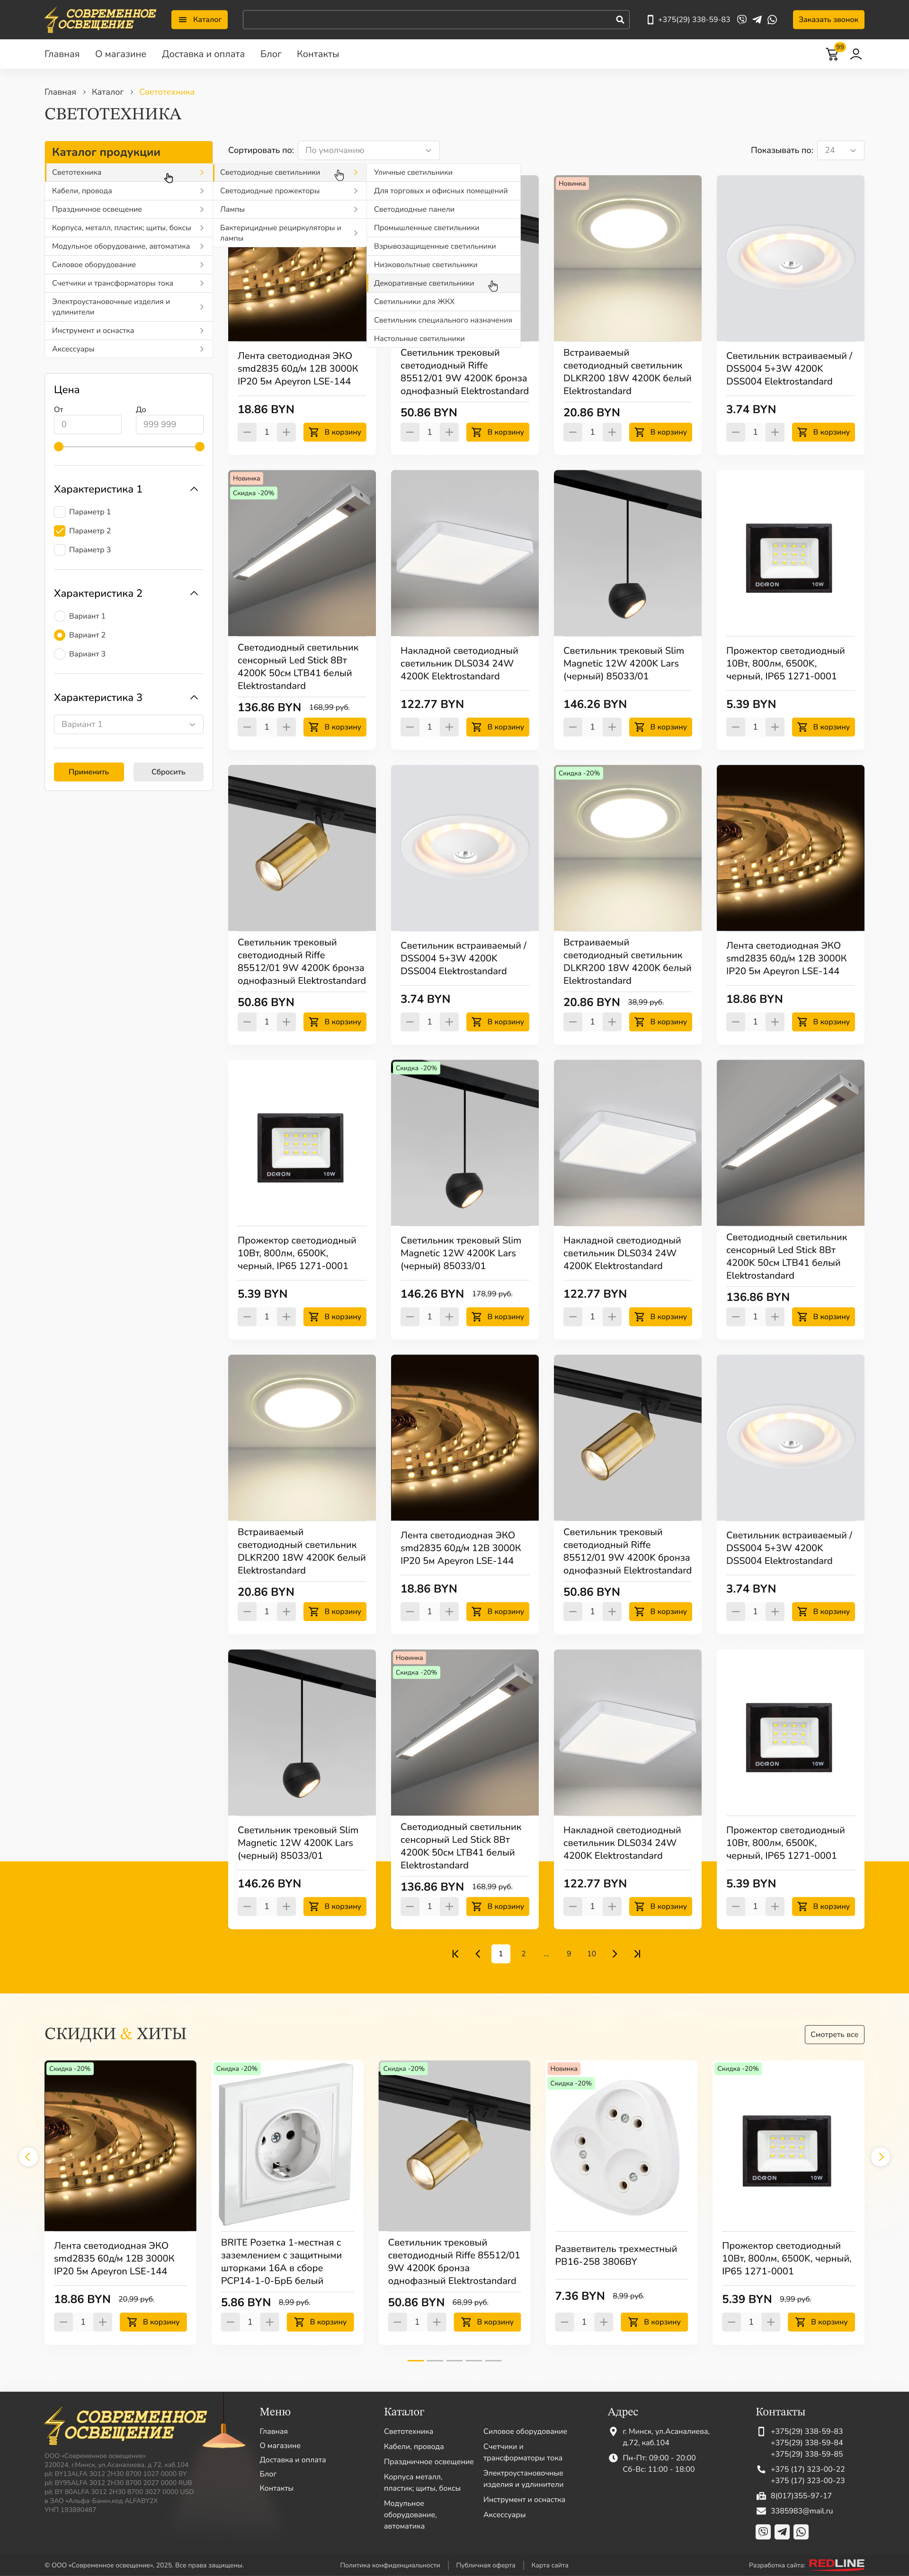
Task: Select the Вариант 3 radio button
Action: click(59, 654)
